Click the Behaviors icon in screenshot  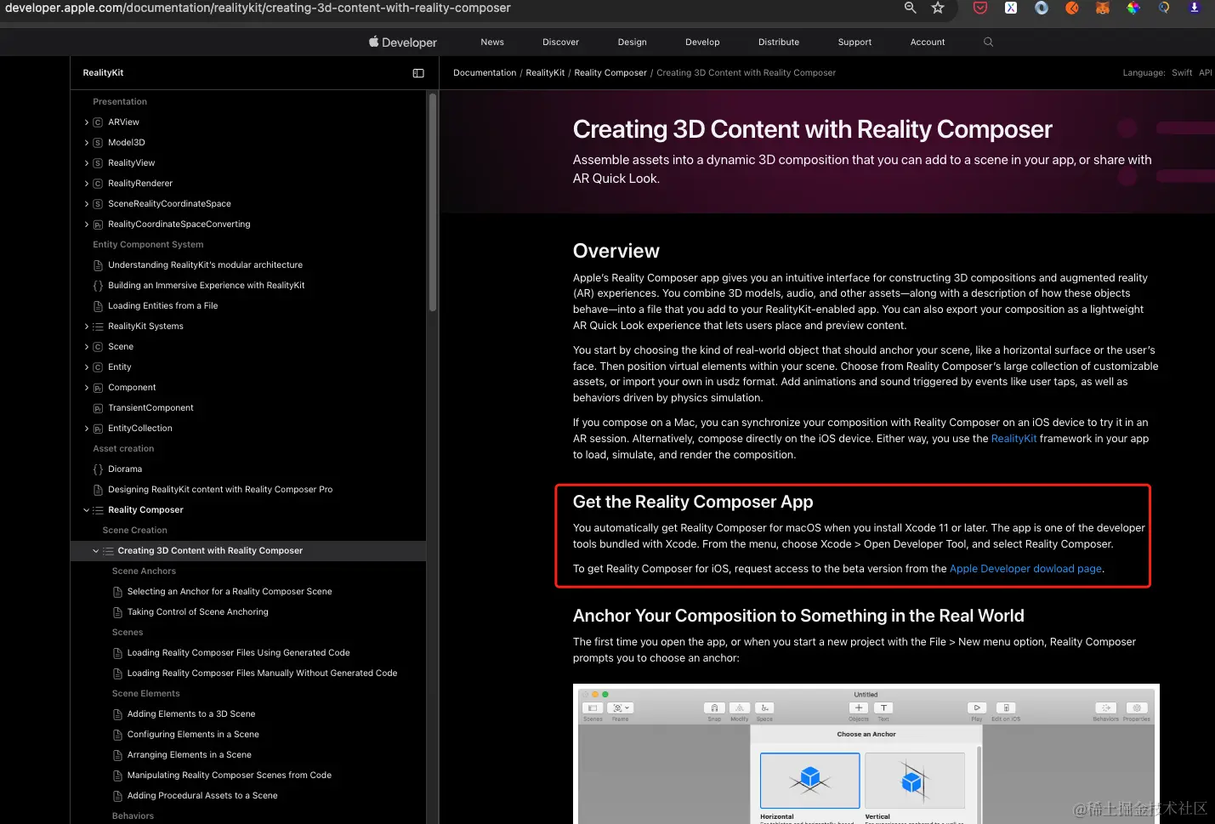pos(1106,708)
